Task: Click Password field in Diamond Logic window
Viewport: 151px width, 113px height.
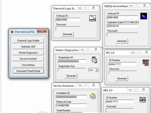Action: click(x=68, y=28)
